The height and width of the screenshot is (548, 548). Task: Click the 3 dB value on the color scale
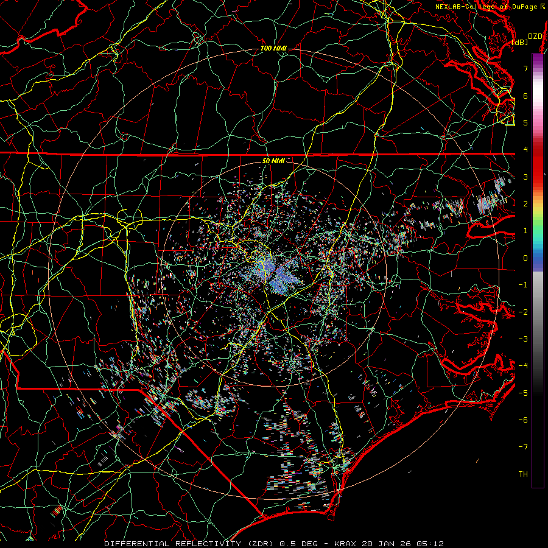(x=525, y=177)
